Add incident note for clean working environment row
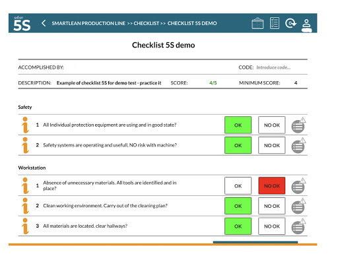Viewport: 338px width, 258px height. 298,206
